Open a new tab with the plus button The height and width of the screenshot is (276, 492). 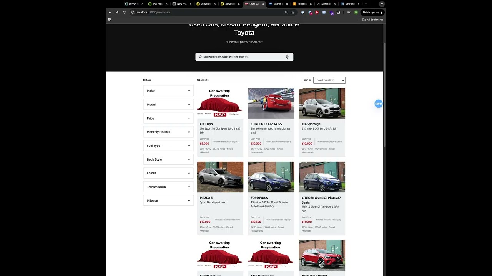coord(366,4)
